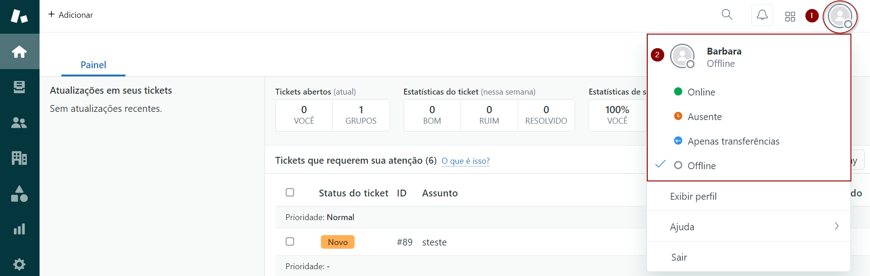This screenshot has height=276, width=870.
Task: Open the Customers icon in sidebar
Action: click(x=19, y=122)
